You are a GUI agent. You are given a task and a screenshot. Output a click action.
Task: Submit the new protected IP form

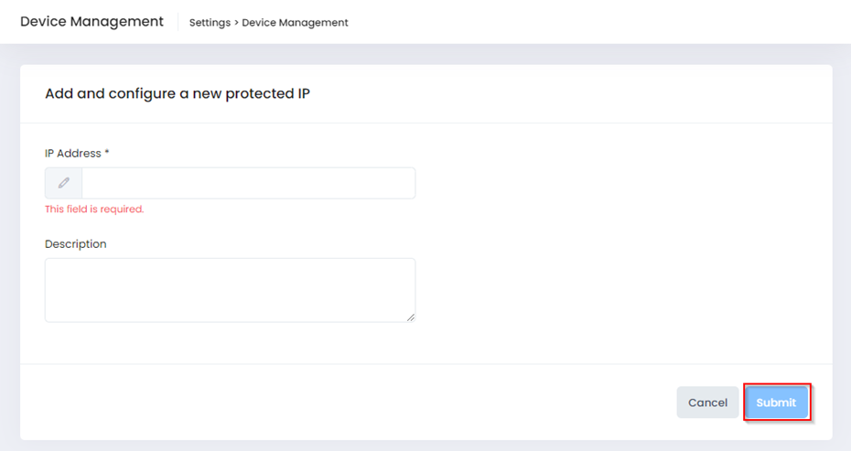click(x=776, y=403)
